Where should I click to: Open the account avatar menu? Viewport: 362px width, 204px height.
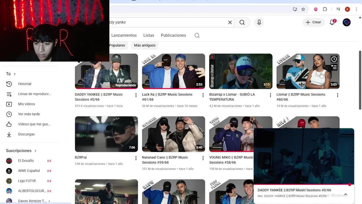346,22
